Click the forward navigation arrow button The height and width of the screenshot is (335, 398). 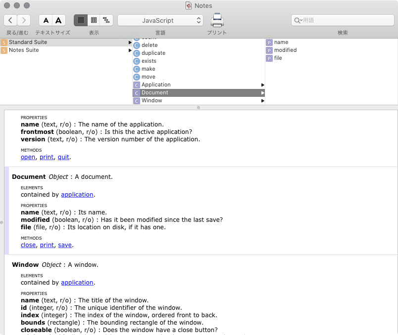[24, 20]
